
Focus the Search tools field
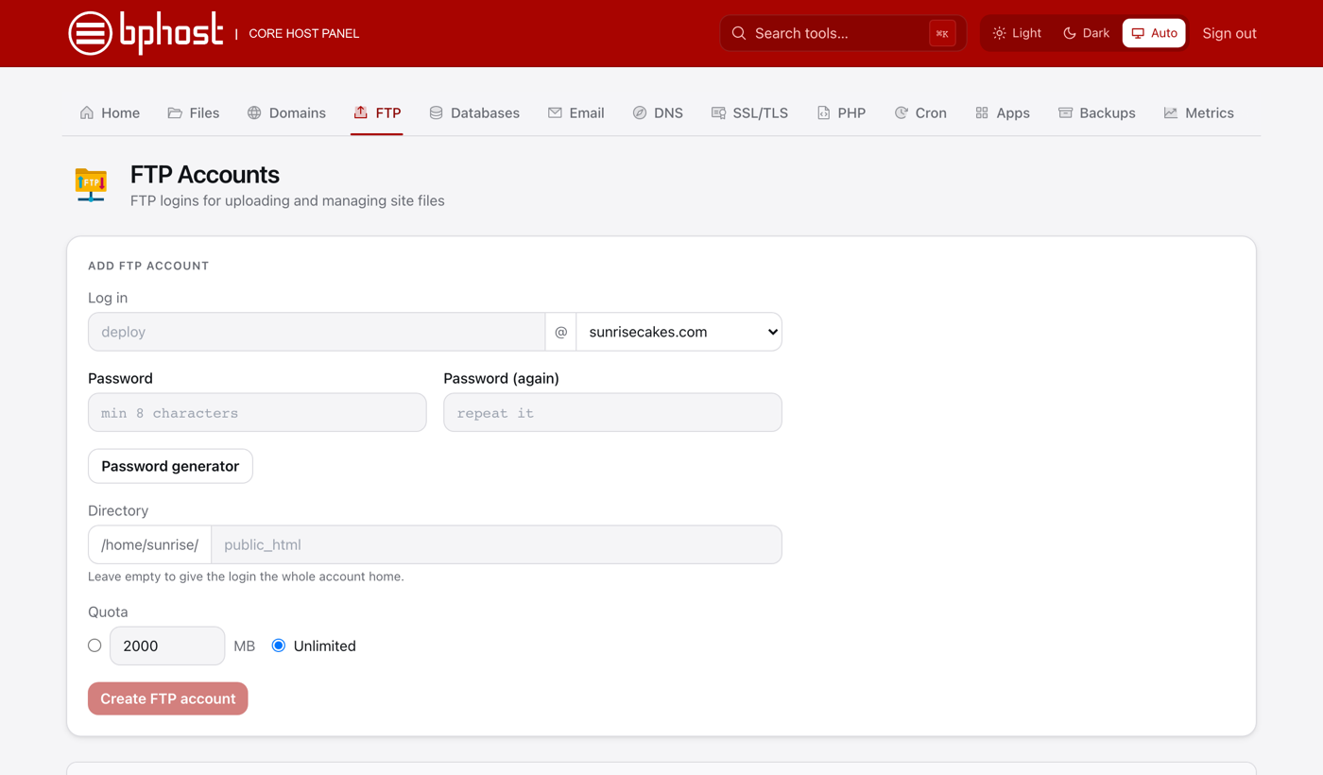pyautogui.click(x=843, y=33)
